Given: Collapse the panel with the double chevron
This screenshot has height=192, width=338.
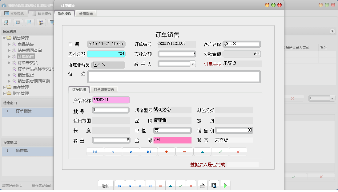Looking at the screenshot, I should (x=332, y=31).
